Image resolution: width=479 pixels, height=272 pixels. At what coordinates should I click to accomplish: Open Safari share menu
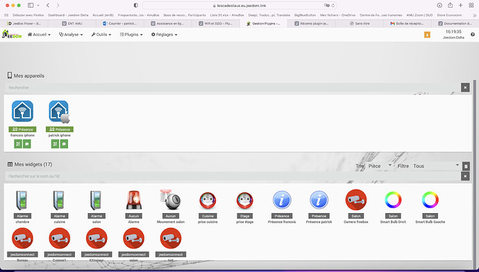pyautogui.click(x=450, y=5)
